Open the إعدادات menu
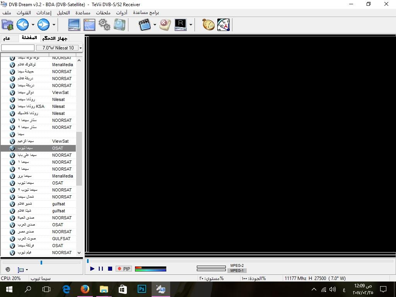 pos(44,13)
